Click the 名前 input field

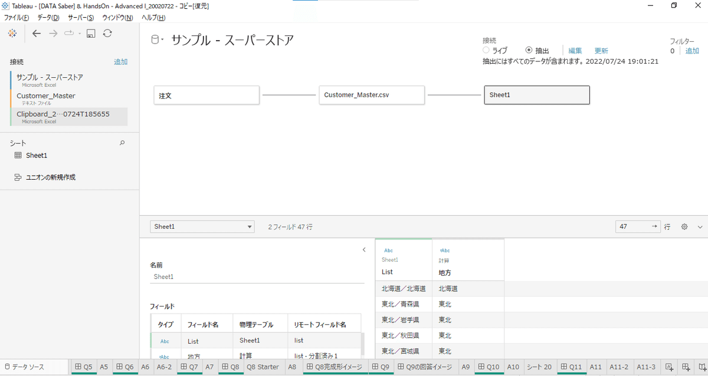(x=257, y=276)
